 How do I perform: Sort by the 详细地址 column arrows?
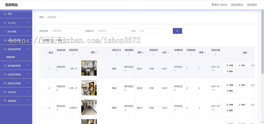click(x=178, y=54)
